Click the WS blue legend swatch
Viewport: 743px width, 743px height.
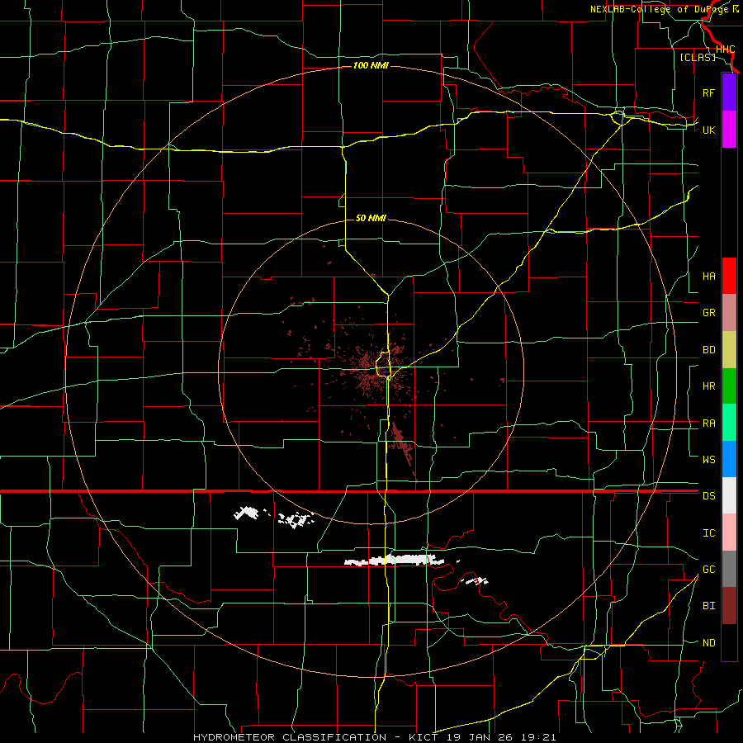click(x=729, y=459)
